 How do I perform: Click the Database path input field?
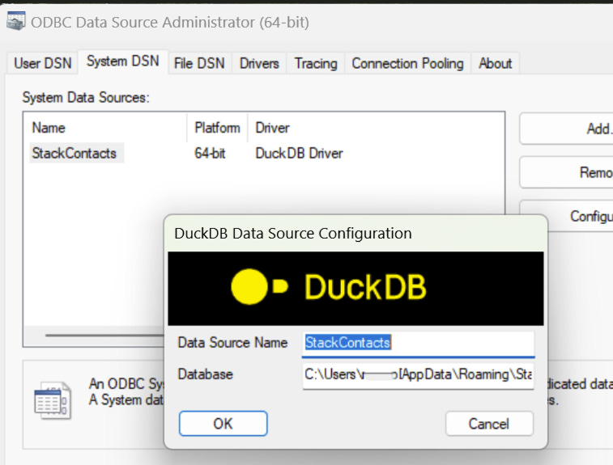pyautogui.click(x=418, y=374)
